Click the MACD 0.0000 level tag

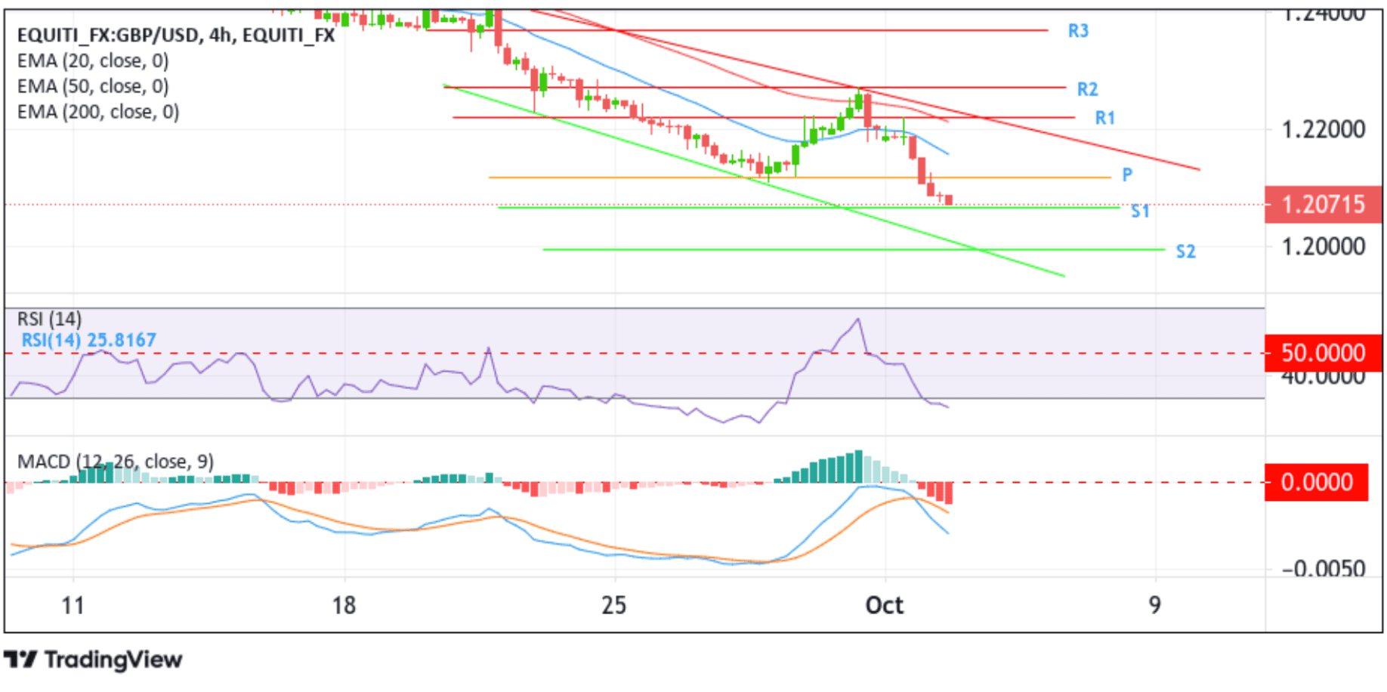[1317, 482]
